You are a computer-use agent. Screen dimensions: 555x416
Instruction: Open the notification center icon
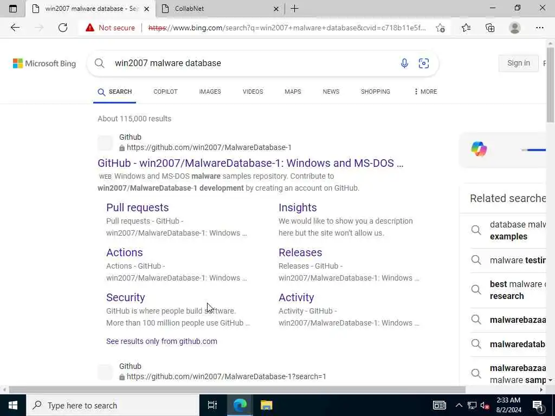click(x=538, y=406)
